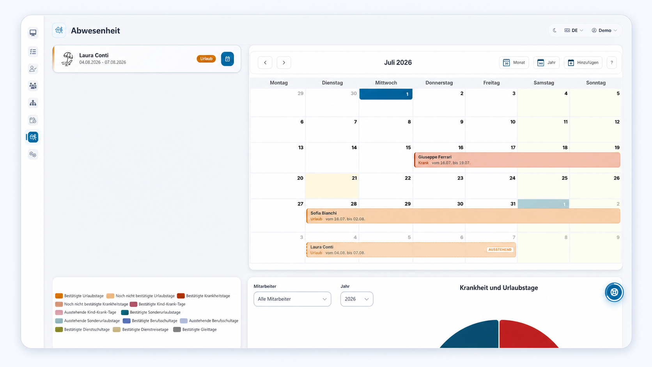
Task: Open the calendar clock icon in sidebar
Action: (x=33, y=120)
